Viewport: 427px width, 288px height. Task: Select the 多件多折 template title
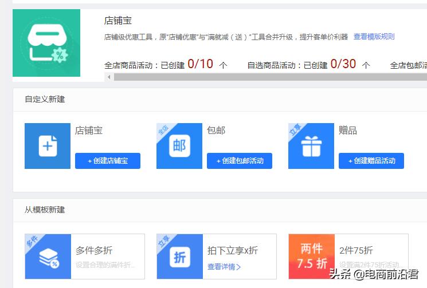click(94, 250)
